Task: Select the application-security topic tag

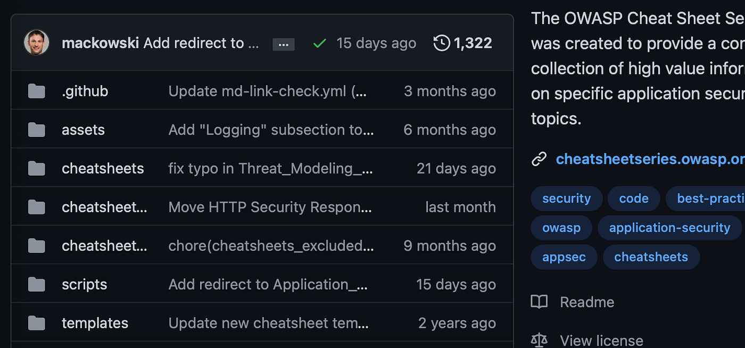Action: (669, 227)
